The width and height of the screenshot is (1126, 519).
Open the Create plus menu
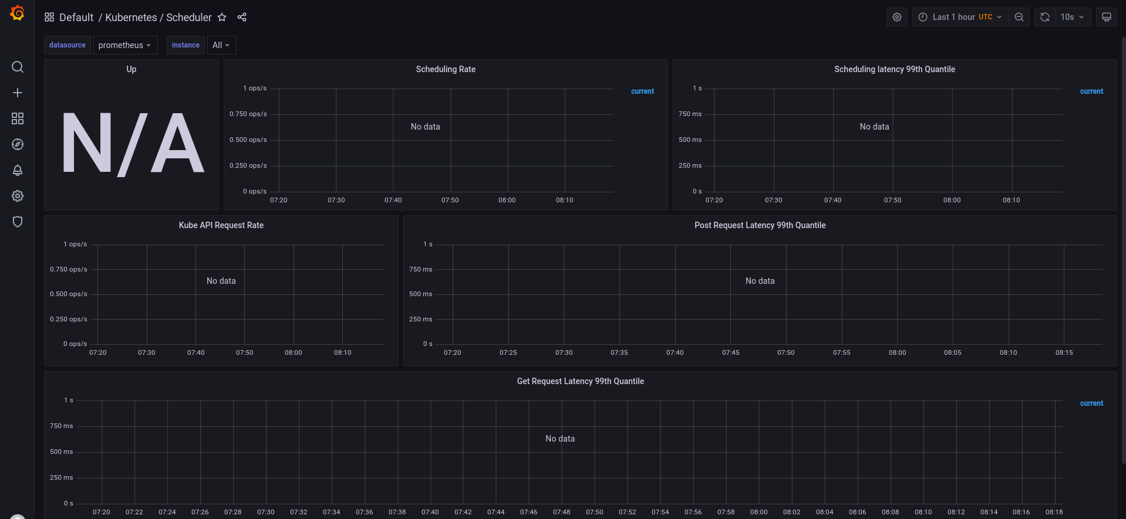click(x=18, y=93)
